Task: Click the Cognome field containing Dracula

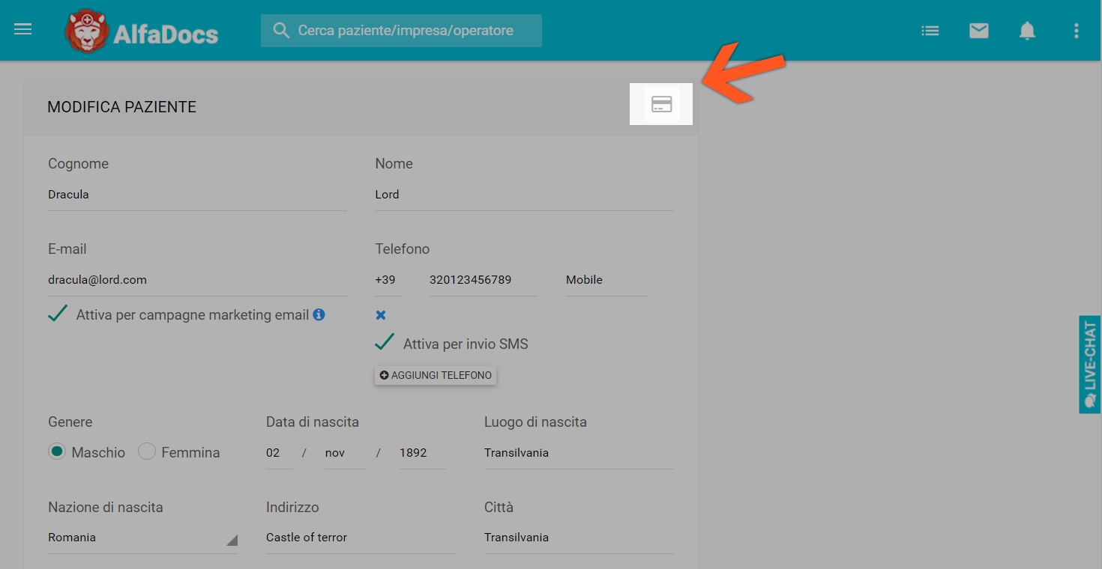Action: coord(196,195)
